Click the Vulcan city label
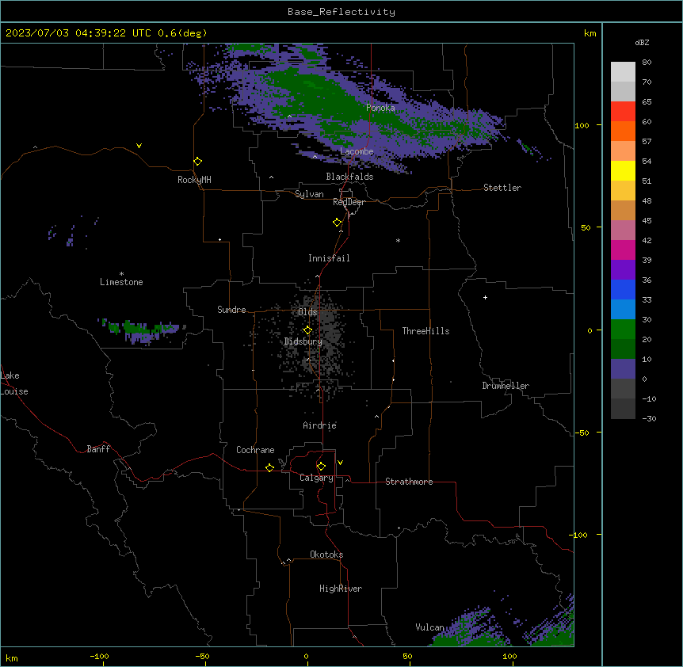The width and height of the screenshot is (683, 667). click(429, 627)
